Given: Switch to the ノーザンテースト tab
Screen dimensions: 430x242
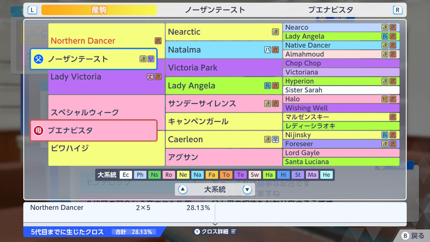Looking at the screenshot, I should pos(215,10).
